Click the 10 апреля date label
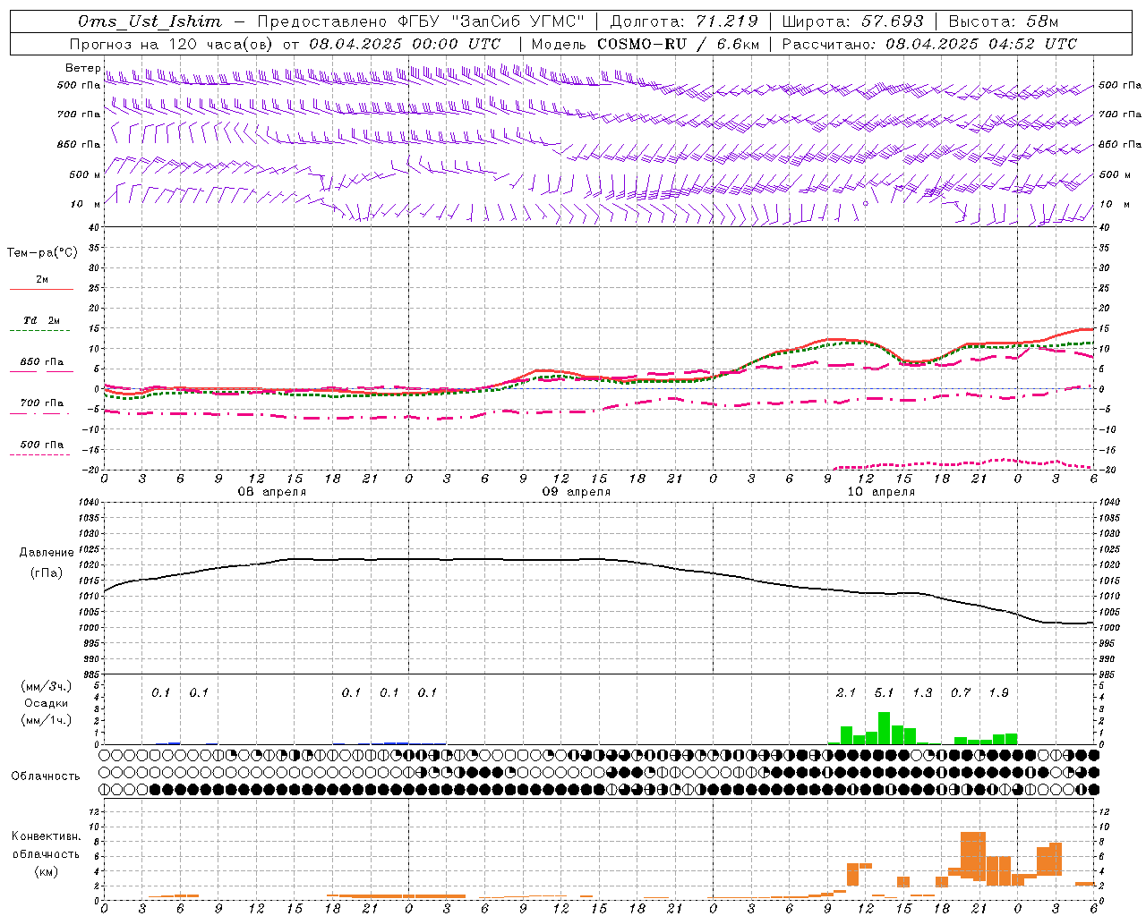1146x916 pixels. [x=881, y=492]
